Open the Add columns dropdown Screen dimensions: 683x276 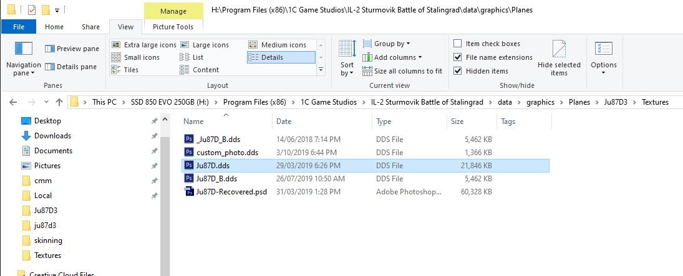(392, 57)
